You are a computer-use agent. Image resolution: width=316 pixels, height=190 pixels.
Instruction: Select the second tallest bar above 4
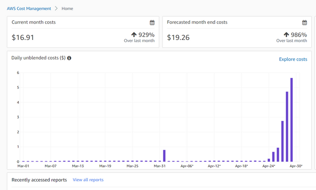pos(287,126)
